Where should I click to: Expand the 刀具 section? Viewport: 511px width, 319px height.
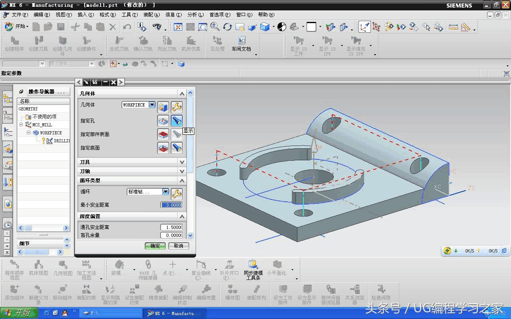tap(182, 162)
